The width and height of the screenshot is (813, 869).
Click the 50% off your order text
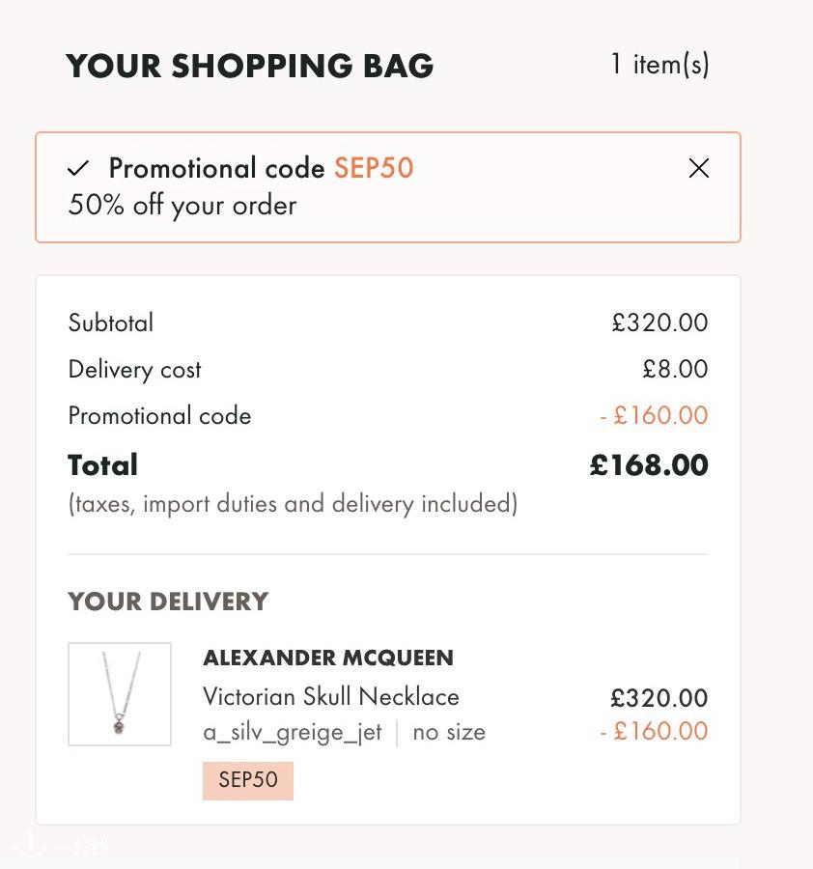tap(182, 206)
